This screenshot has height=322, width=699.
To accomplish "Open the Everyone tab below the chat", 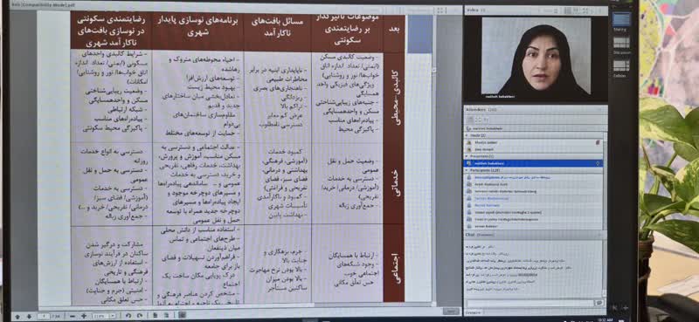I will point(474,312).
